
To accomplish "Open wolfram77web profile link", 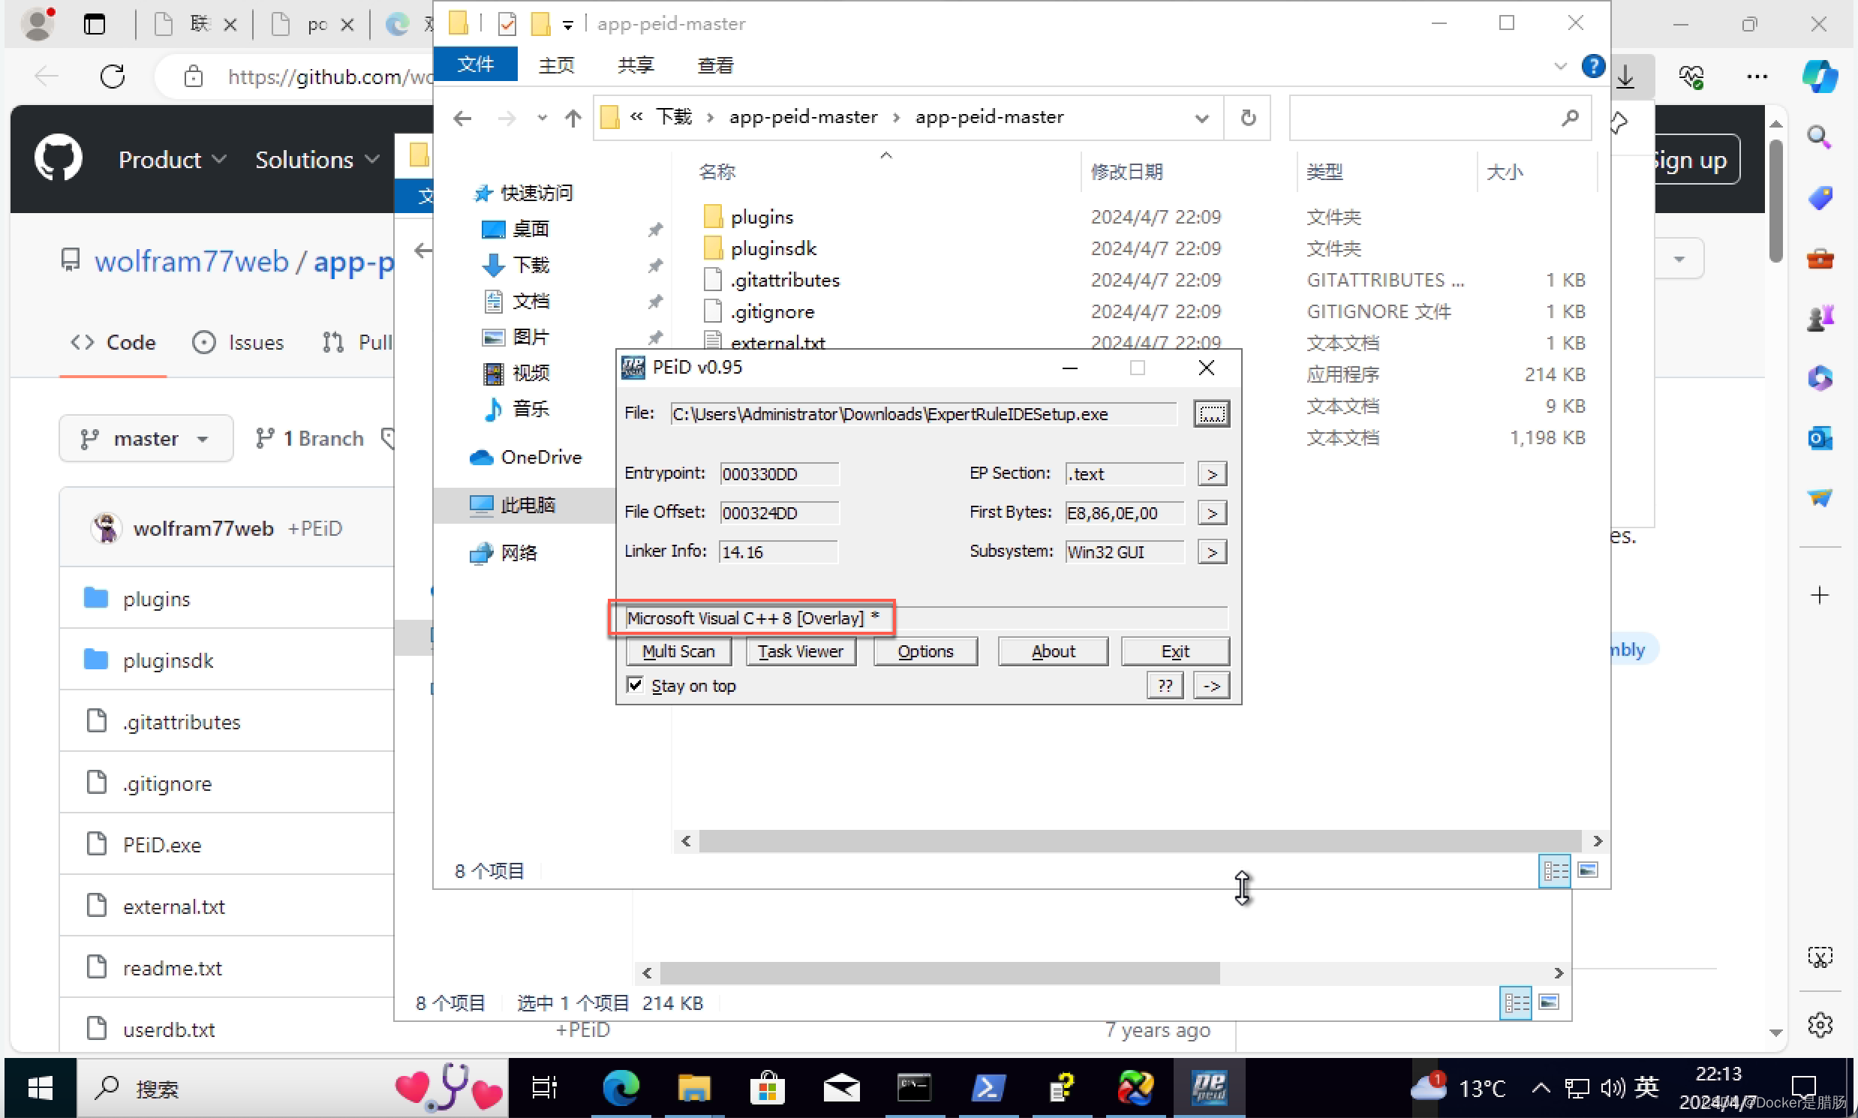I will coord(191,261).
